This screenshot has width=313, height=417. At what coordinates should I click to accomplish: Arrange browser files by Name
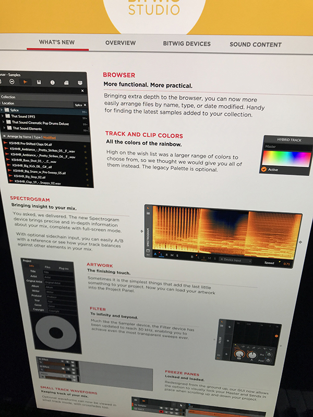pyautogui.click(x=27, y=137)
